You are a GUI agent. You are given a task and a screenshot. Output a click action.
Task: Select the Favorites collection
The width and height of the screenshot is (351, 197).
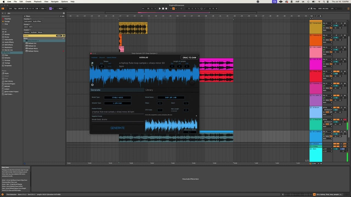click(8, 19)
